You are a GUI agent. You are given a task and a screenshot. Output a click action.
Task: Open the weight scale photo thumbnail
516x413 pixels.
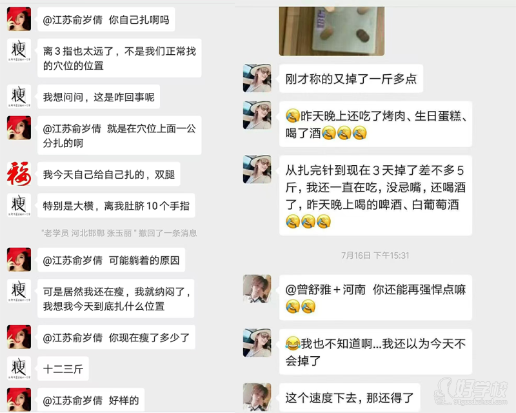[332, 31]
